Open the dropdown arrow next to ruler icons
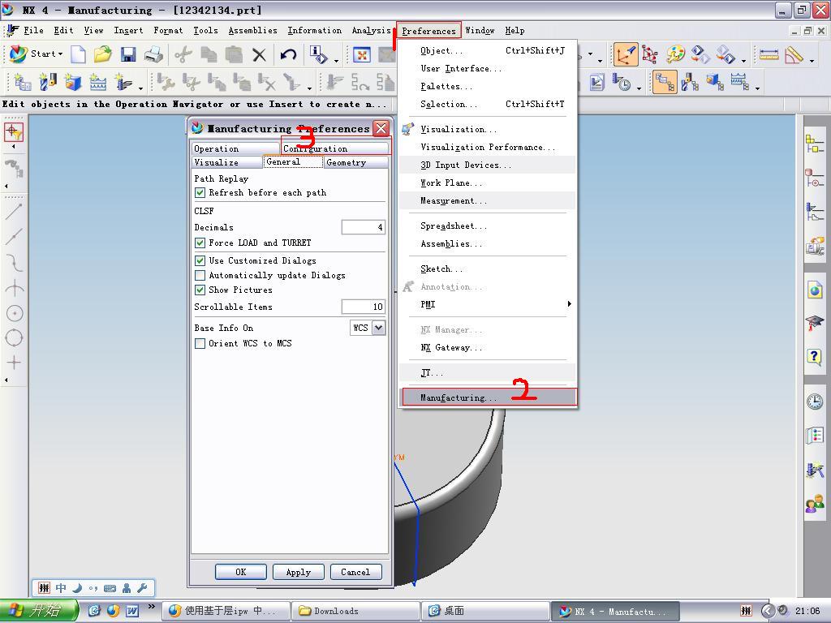This screenshot has height=623, width=831. [812, 59]
